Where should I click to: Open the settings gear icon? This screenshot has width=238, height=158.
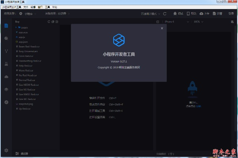pyautogui.click(x=6, y=150)
